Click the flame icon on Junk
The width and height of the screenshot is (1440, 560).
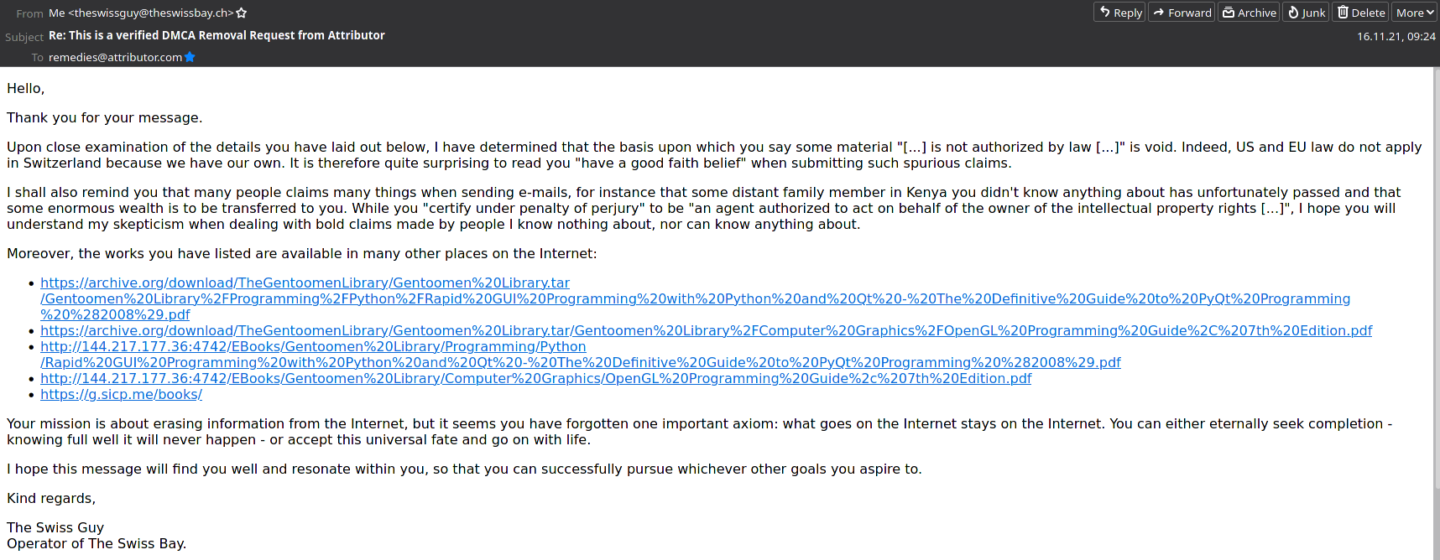tap(1293, 13)
